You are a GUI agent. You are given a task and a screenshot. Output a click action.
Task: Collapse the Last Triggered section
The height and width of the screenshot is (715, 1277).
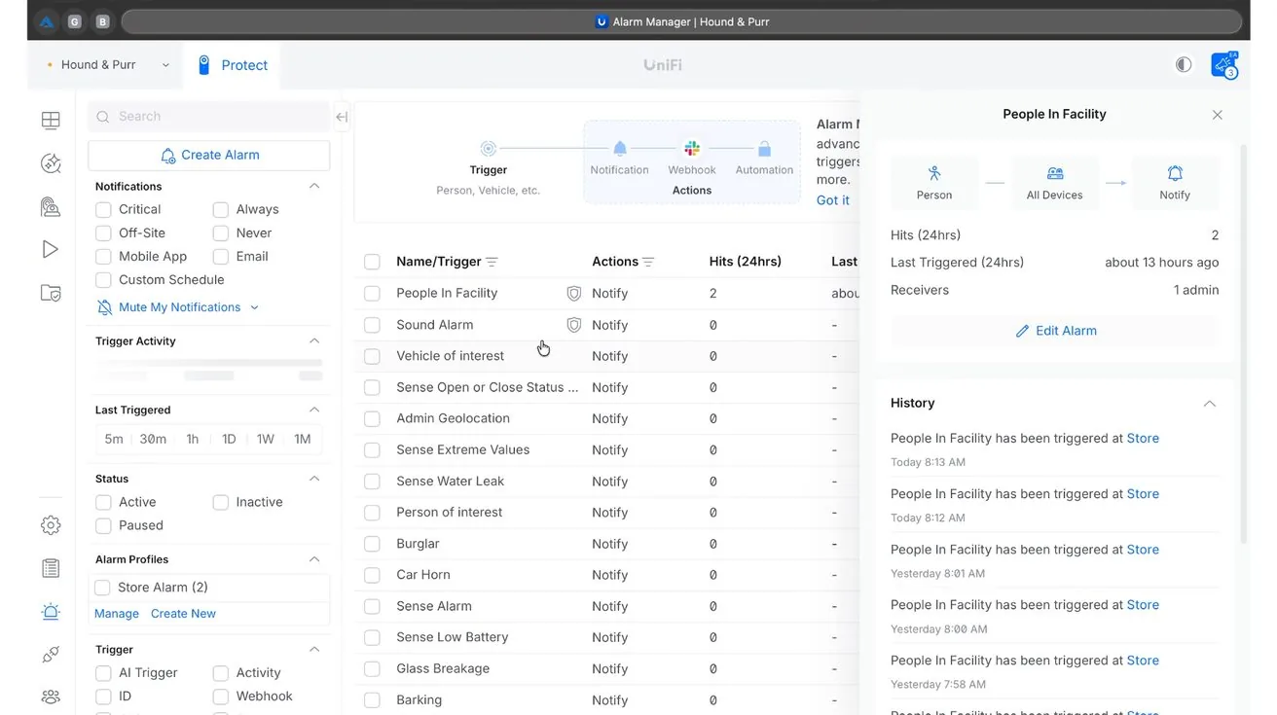pos(314,411)
